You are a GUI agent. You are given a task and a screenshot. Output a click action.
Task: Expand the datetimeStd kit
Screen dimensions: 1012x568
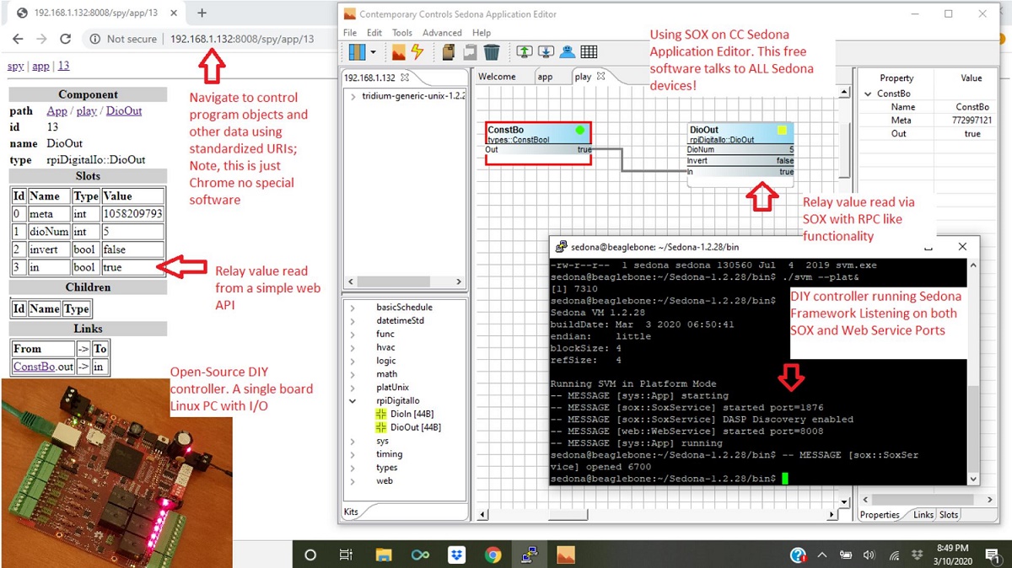point(353,321)
